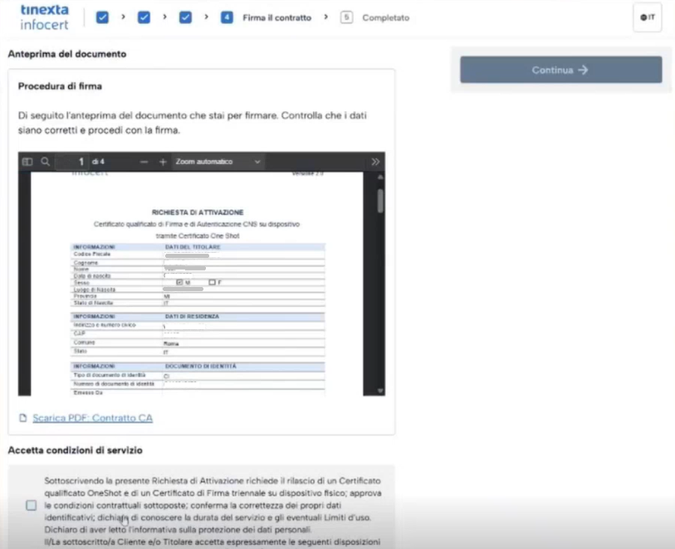675x549 pixels.
Task: Select the Completato step
Action: [385, 17]
